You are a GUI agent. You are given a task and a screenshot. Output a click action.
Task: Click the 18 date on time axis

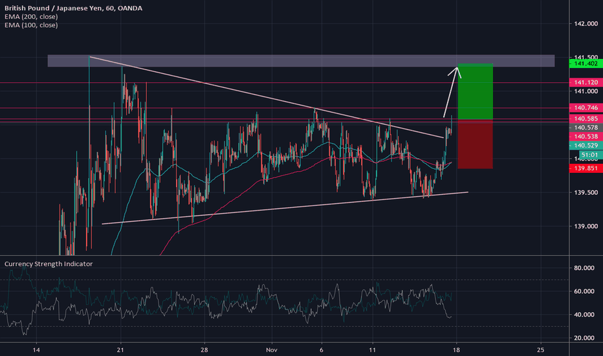[456, 348]
